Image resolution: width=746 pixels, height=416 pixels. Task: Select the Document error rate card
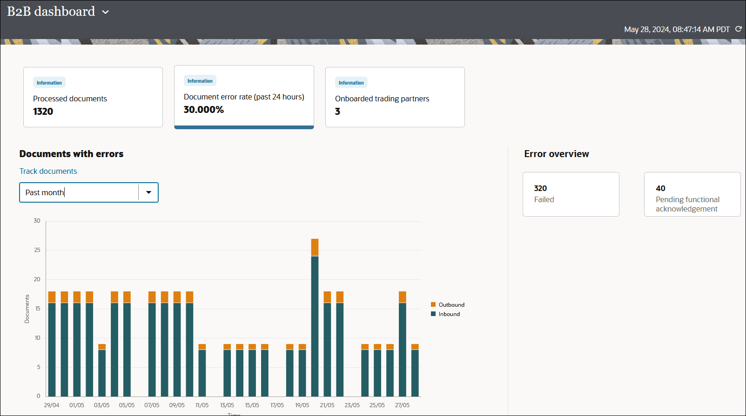pos(244,97)
